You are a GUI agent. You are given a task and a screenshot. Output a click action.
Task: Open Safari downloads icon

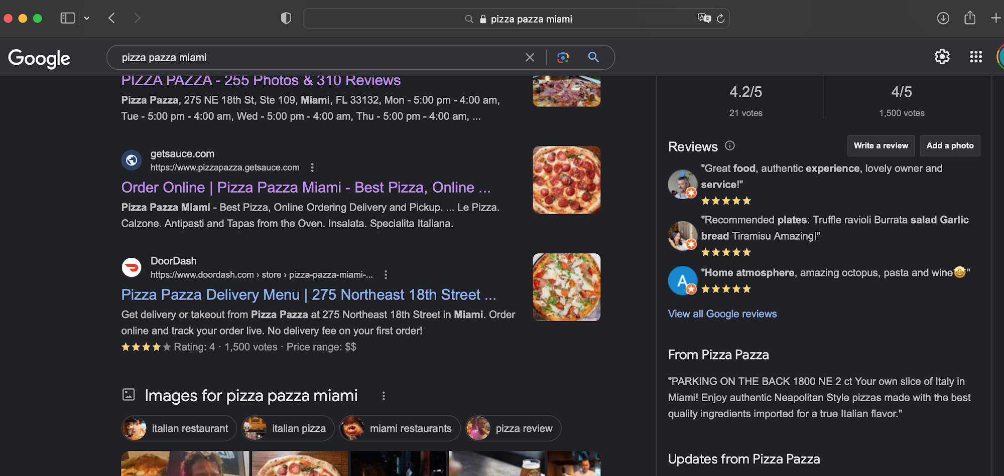[943, 19]
